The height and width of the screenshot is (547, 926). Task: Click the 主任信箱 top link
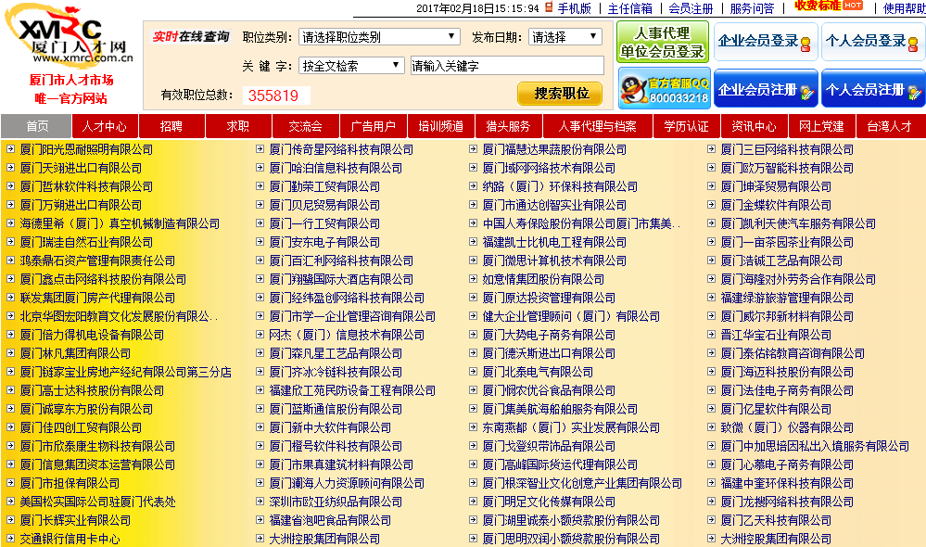(630, 8)
